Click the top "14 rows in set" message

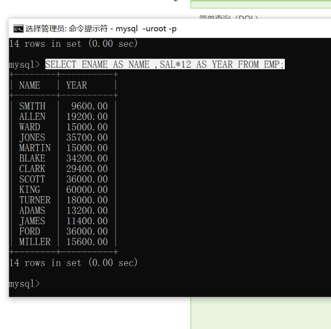click(73, 44)
